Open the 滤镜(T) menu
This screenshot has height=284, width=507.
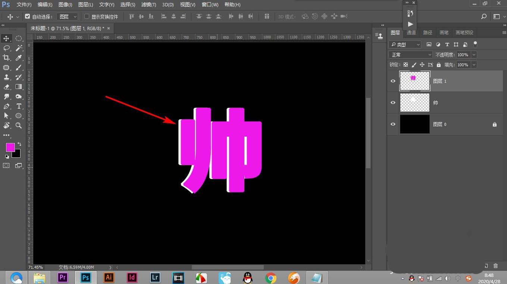[x=148, y=5]
